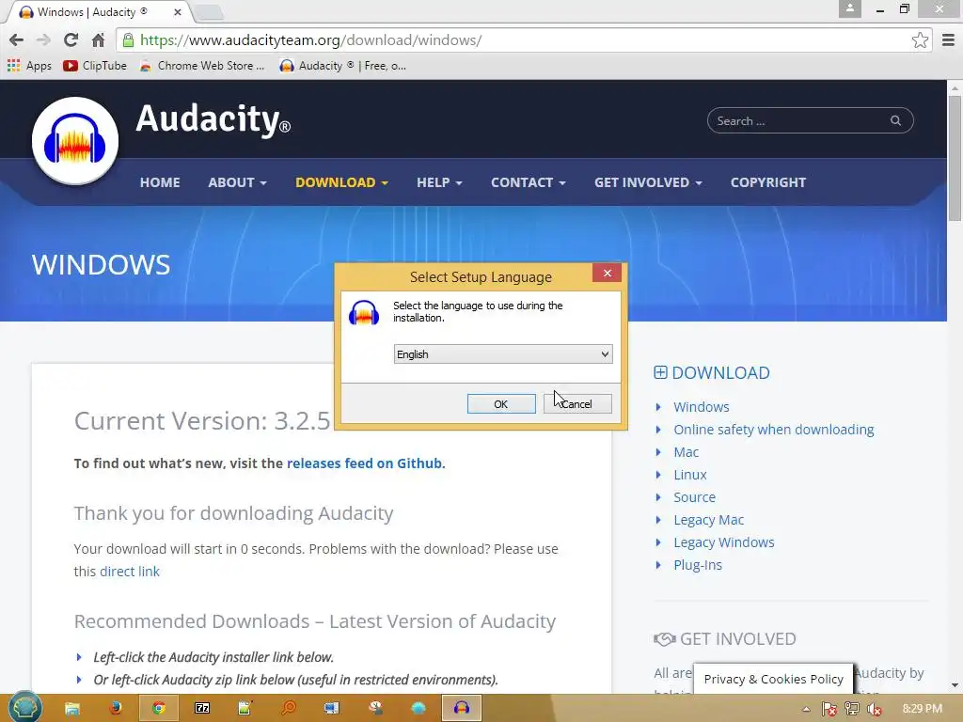Viewport: 963px width, 722px height.
Task: Expand the ABOUT navigation menu
Action: (x=237, y=182)
